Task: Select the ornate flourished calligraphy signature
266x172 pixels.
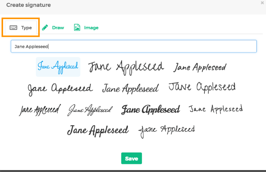Action: point(90,110)
